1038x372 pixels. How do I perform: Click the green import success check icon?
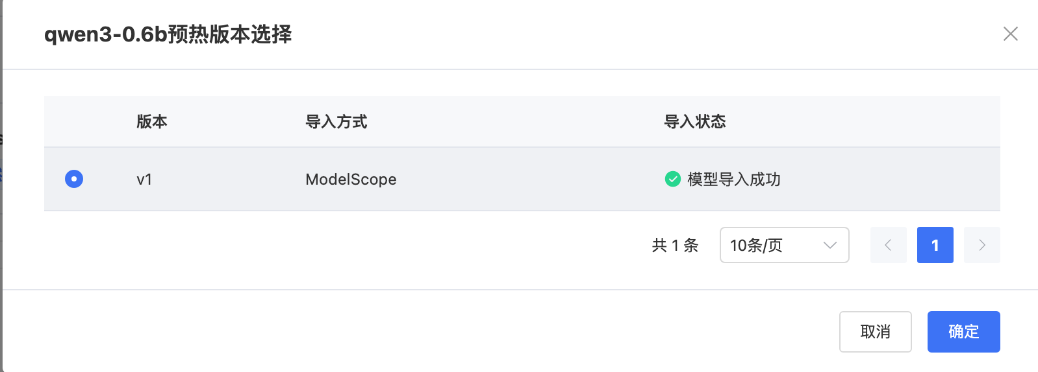tap(672, 179)
